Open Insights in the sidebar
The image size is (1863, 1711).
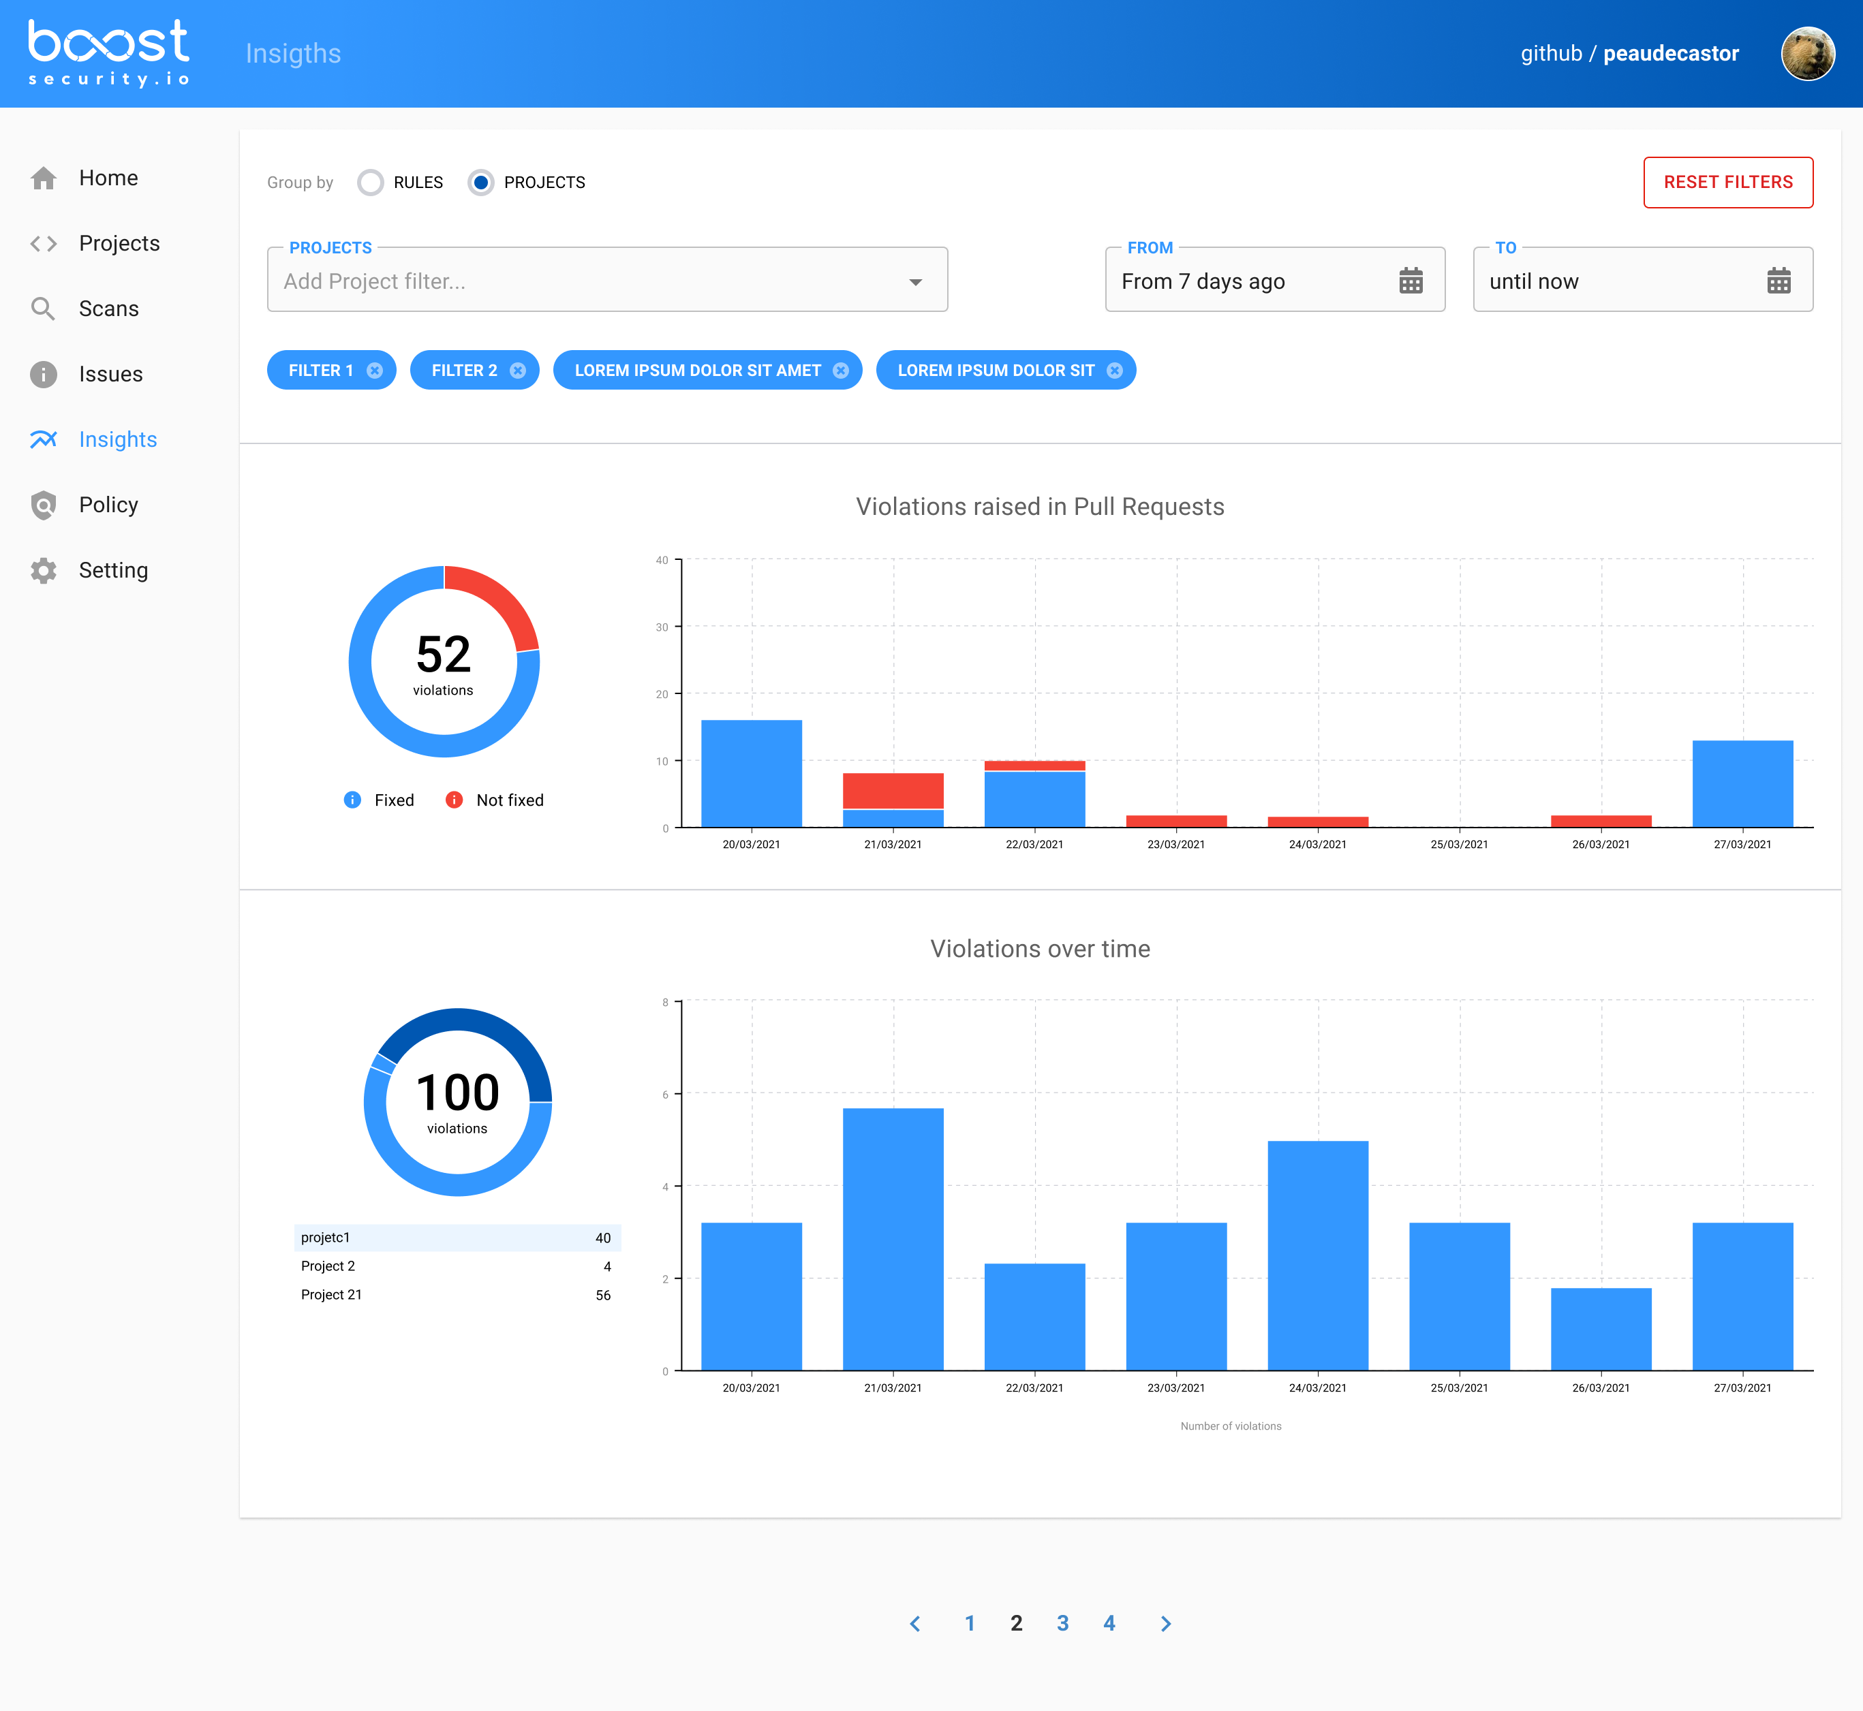(x=119, y=439)
